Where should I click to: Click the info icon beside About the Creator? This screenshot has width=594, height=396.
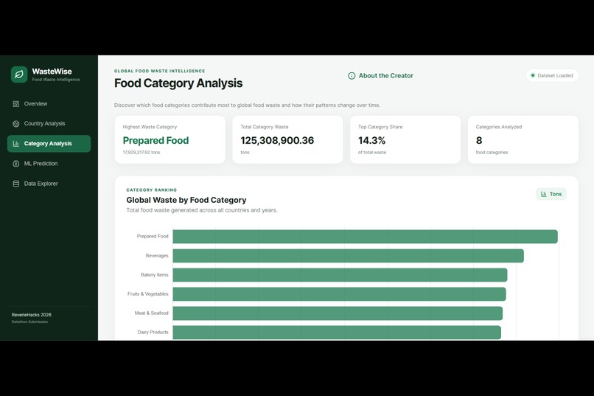(x=352, y=76)
